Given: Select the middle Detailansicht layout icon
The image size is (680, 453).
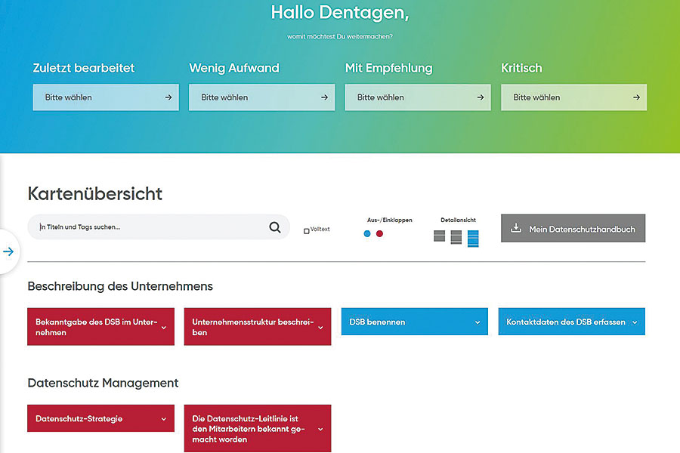Looking at the screenshot, I should point(456,237).
